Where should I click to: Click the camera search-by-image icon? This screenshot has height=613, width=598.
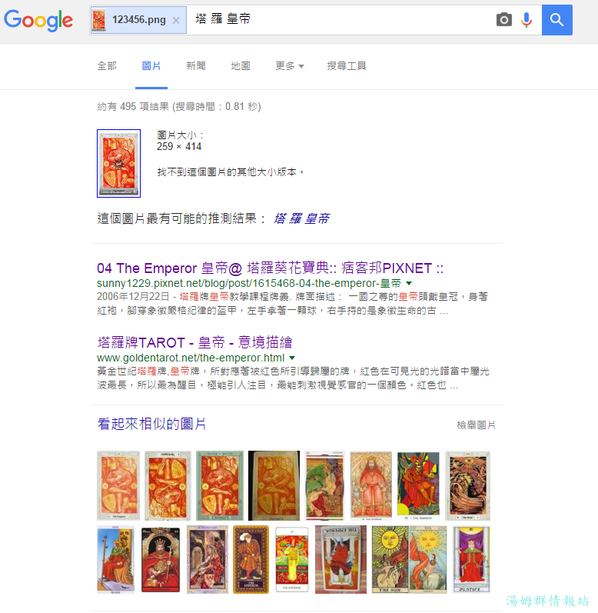click(x=504, y=19)
